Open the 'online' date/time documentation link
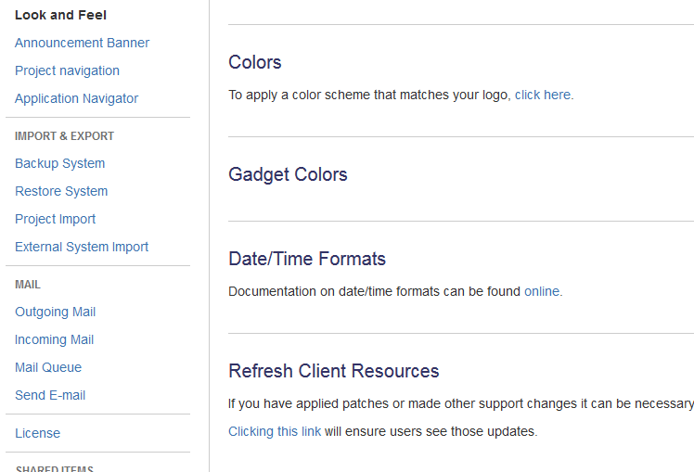694x472 pixels. click(542, 291)
